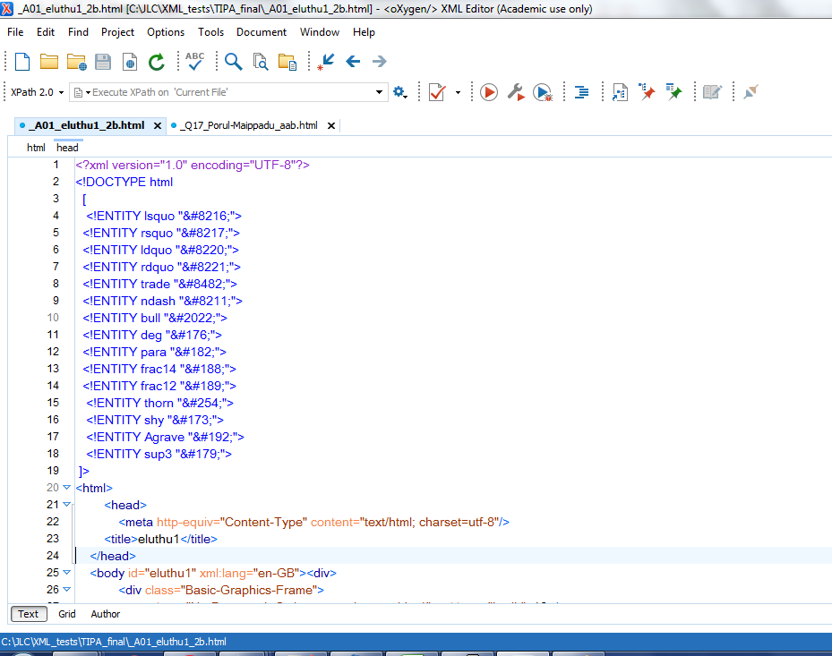Viewport: 832px width, 656px height.
Task: Click into the Execute XPath input field
Action: pos(228,92)
